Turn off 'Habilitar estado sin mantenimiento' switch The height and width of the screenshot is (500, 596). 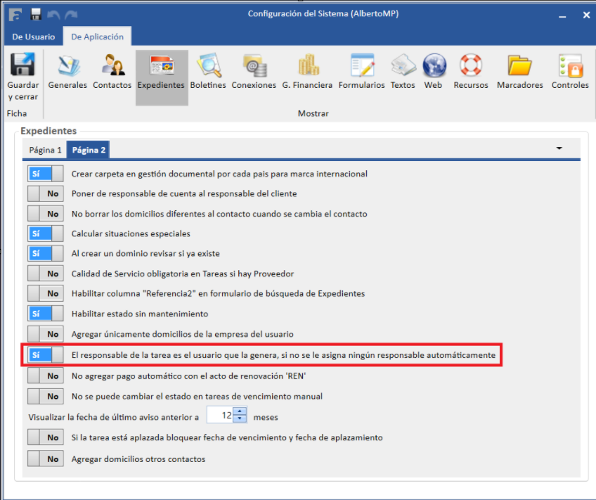(x=46, y=314)
